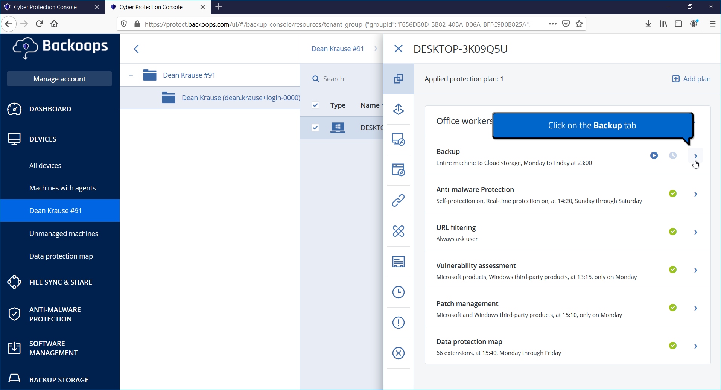Expand the Data protection map chevron
721x390 pixels.
pyautogui.click(x=696, y=346)
